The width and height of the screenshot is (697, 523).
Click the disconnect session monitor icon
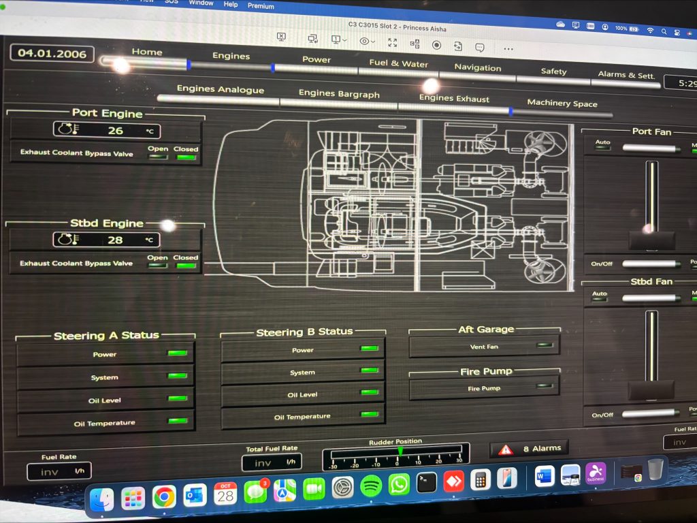[x=282, y=37]
